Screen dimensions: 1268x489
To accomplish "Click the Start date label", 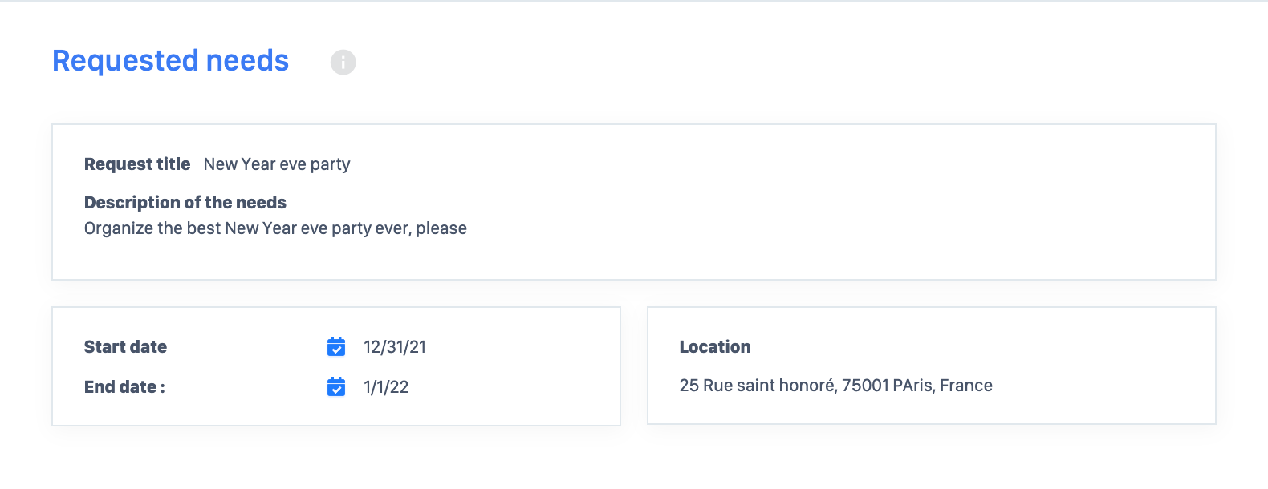I will point(126,347).
